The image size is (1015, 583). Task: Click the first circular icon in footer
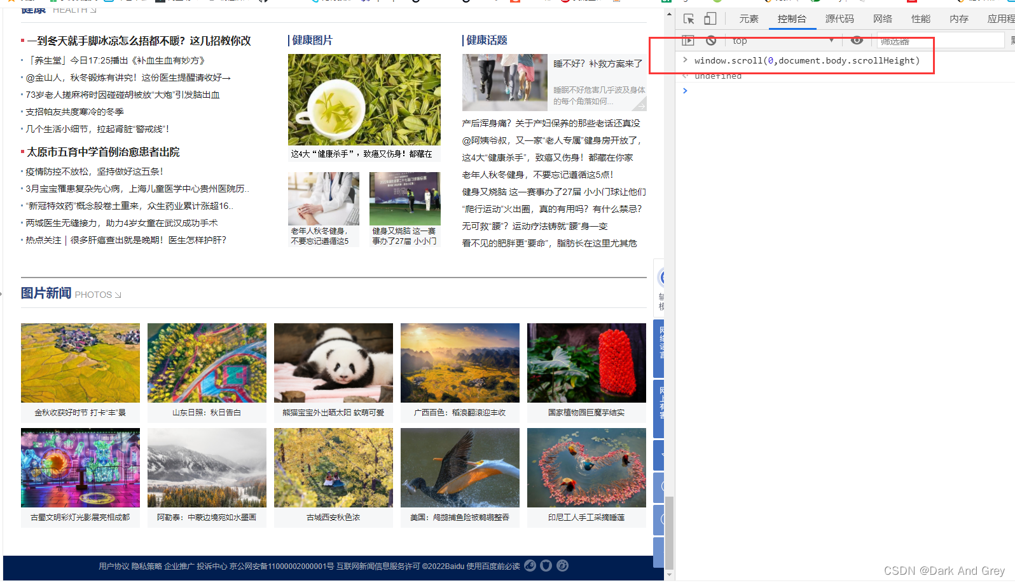click(530, 566)
